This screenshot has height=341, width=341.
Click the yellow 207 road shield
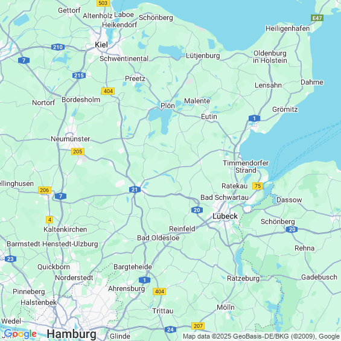coord(198,326)
